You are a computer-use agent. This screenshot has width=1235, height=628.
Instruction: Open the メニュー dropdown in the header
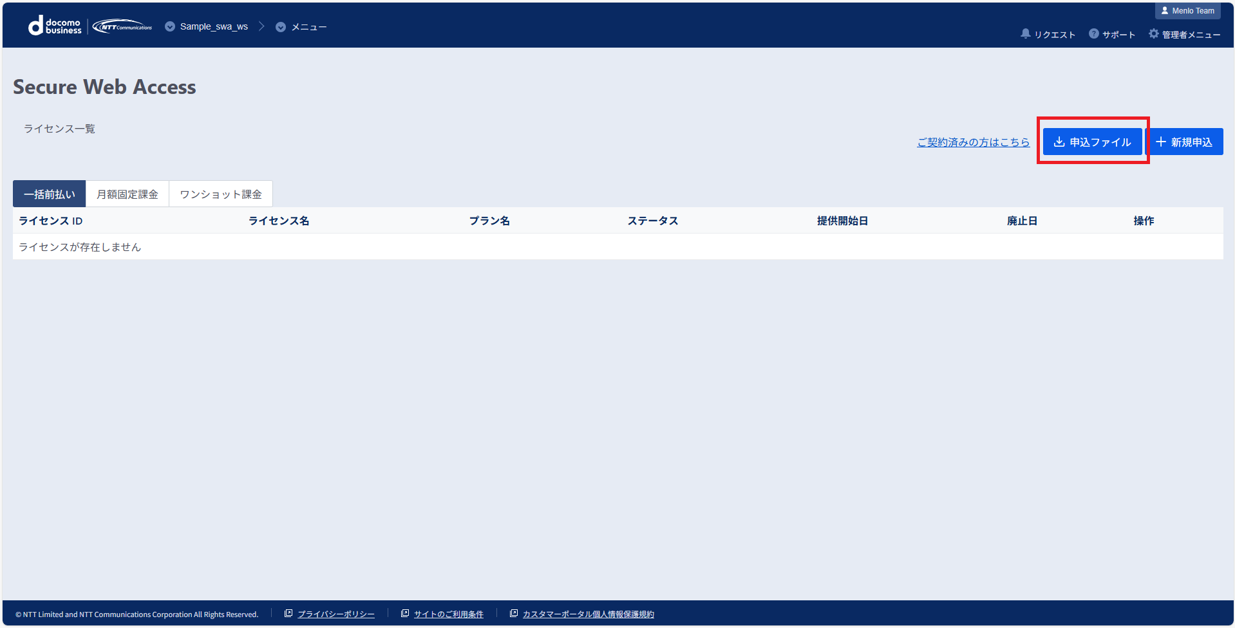click(301, 27)
